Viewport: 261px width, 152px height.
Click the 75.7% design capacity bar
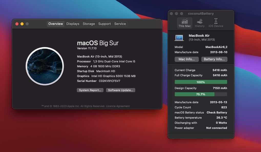tap(201, 94)
